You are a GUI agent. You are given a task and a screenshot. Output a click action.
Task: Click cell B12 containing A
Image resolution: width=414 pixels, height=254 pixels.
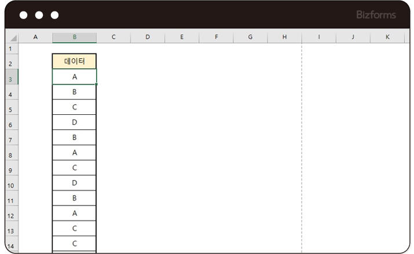click(75, 213)
